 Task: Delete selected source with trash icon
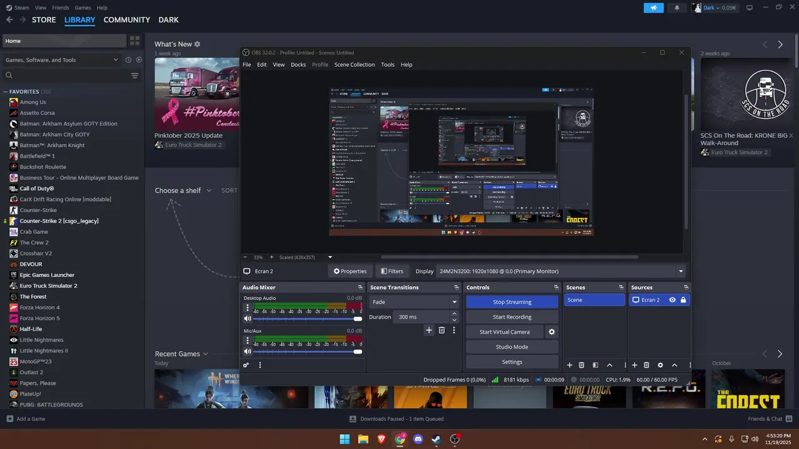[647, 365]
